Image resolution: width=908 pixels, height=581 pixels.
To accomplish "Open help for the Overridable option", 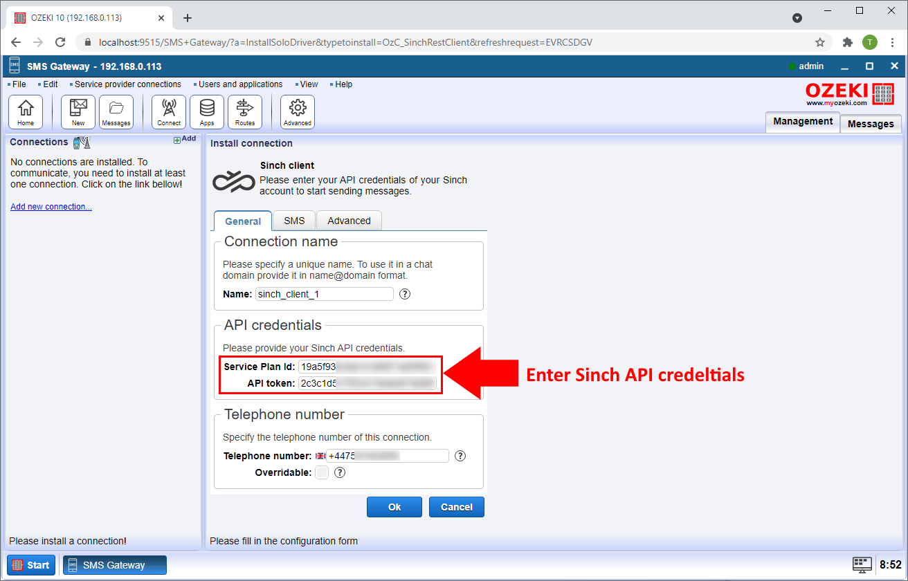I will pos(340,473).
